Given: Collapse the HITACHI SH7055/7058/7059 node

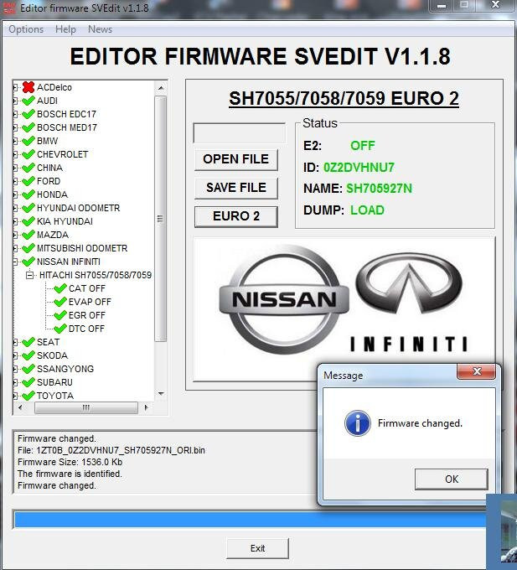Looking at the screenshot, I should tap(30, 276).
